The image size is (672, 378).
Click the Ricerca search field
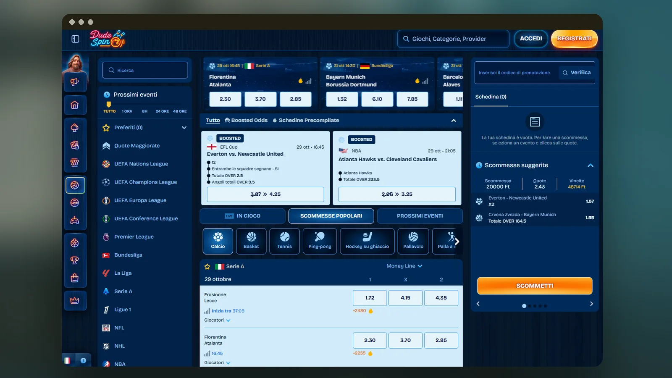tap(145, 70)
